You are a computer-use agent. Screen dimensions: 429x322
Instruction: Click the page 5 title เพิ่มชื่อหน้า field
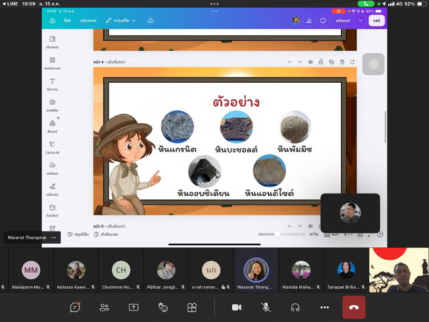tap(116, 227)
